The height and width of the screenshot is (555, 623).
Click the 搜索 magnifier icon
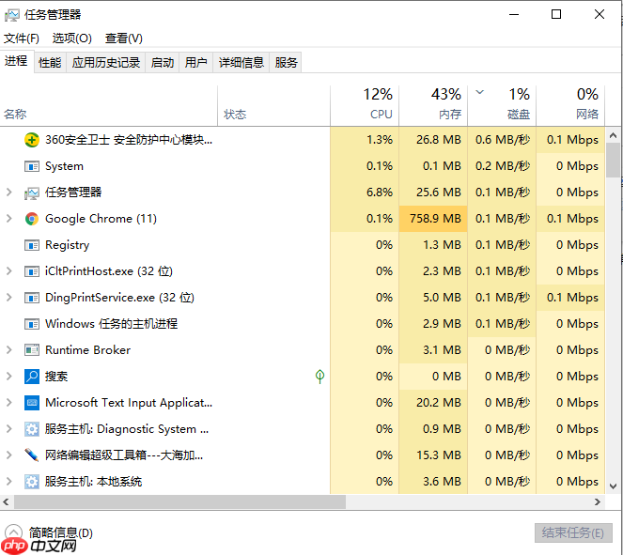pos(32,377)
